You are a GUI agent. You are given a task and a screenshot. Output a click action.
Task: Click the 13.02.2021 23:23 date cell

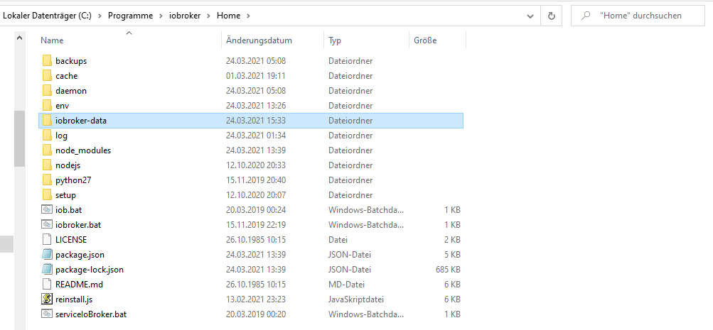coord(256,299)
